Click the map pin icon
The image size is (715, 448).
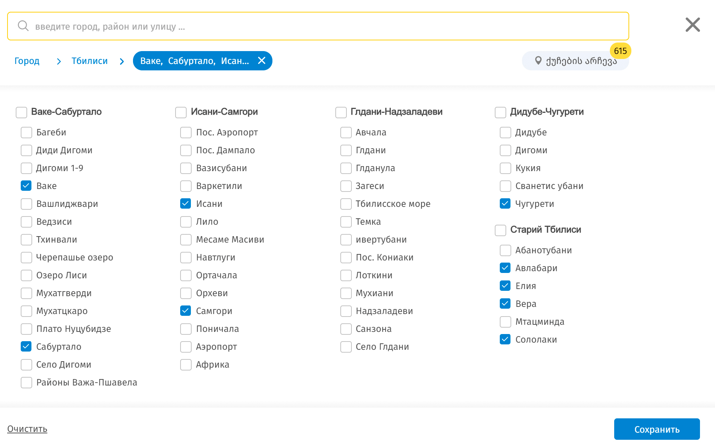pyautogui.click(x=538, y=60)
